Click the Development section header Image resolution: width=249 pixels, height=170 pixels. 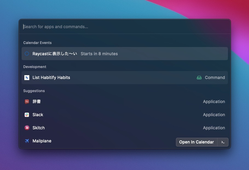[35, 67]
